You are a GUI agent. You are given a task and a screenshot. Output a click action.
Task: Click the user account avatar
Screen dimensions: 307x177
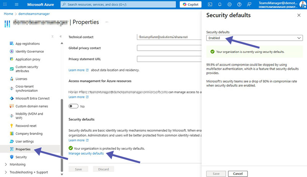(303, 4)
